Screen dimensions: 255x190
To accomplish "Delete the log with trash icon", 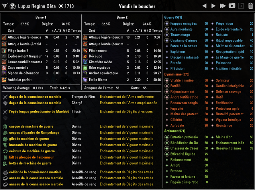I will point(251,6).
